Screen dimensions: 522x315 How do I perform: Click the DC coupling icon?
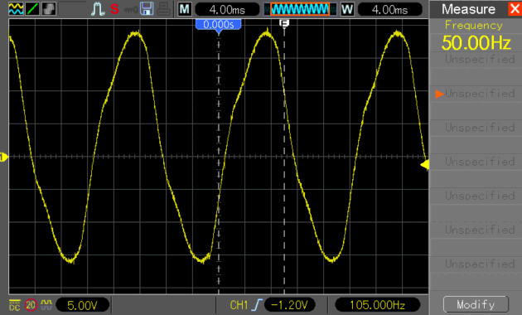tap(14, 305)
